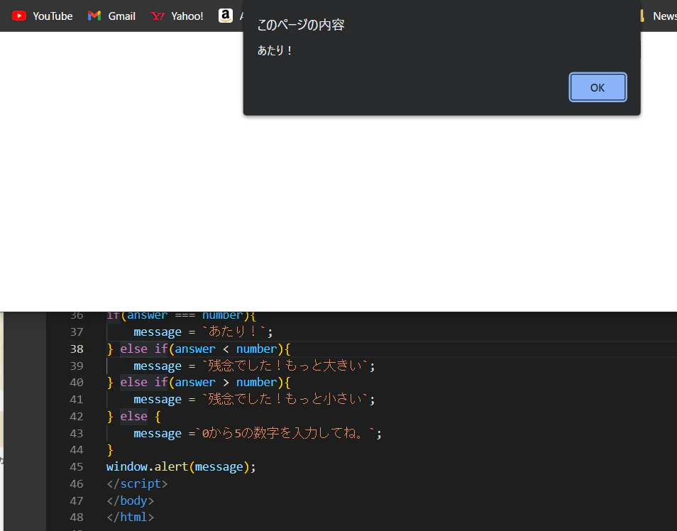
Task: Open the Gmail bookmark
Action: click(x=111, y=16)
